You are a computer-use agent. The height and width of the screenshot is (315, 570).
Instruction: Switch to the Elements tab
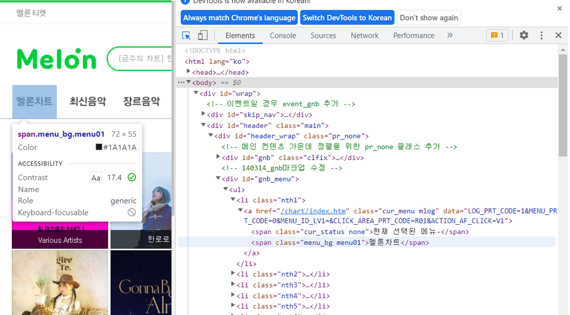[240, 36]
